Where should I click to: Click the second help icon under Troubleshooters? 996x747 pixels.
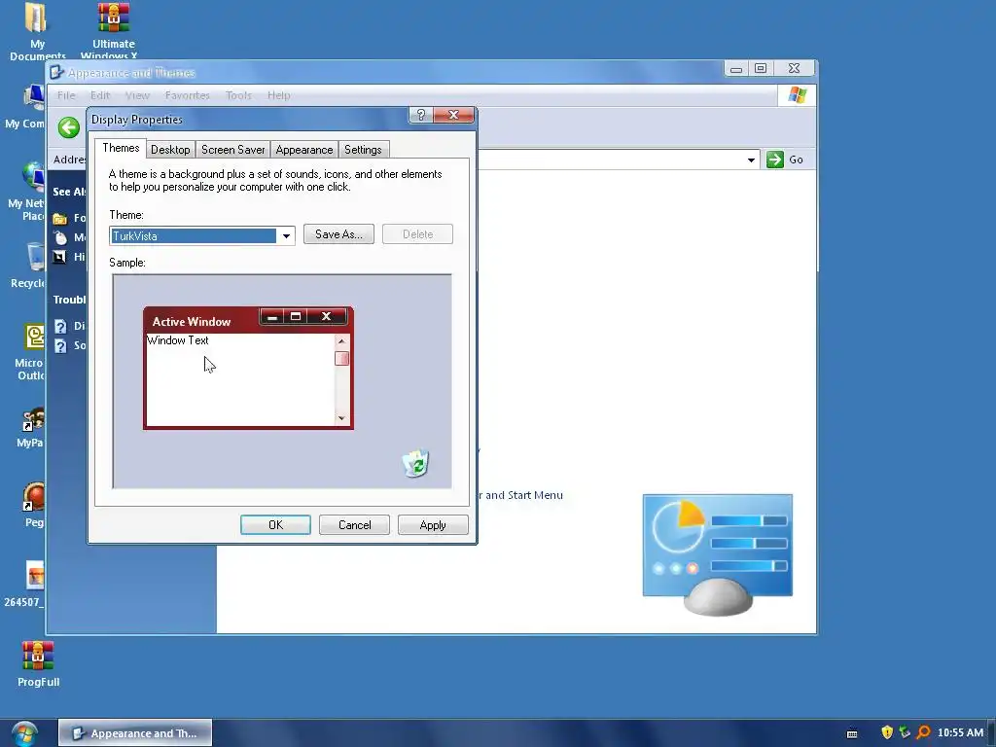[60, 346]
